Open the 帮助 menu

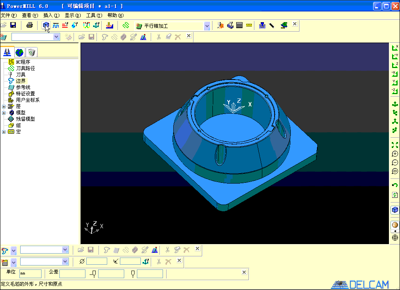click(115, 15)
